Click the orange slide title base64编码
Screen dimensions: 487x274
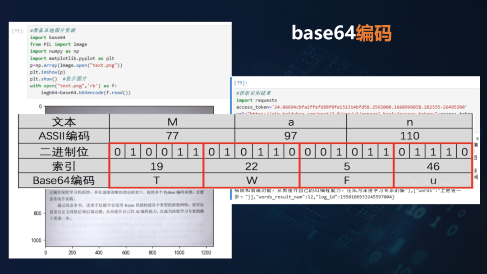pos(342,31)
